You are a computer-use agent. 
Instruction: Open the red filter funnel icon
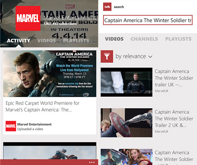click(x=107, y=56)
